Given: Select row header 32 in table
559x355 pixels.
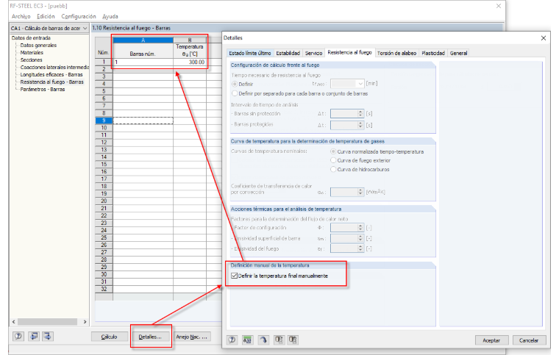Looking at the screenshot, I should [104, 289].
